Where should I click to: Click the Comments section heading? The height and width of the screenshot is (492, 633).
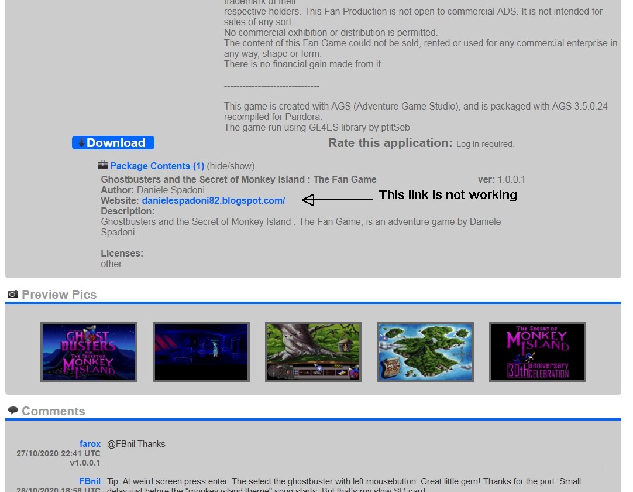tap(53, 411)
